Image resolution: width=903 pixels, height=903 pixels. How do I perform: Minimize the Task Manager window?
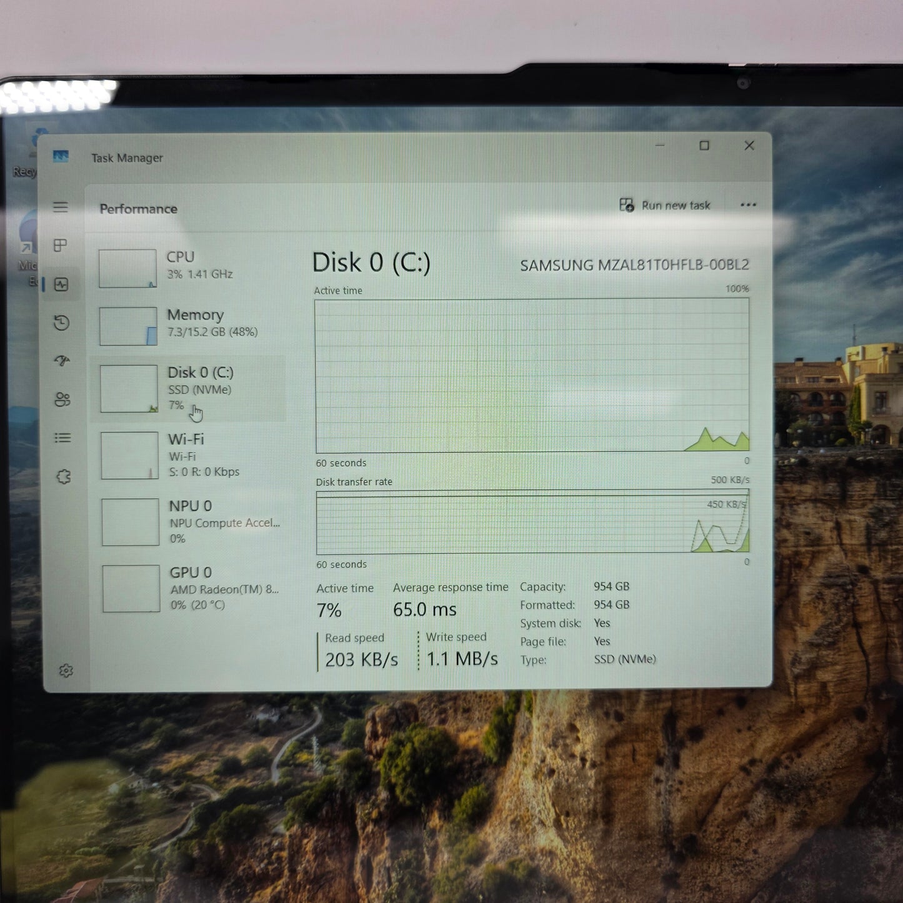(x=660, y=145)
